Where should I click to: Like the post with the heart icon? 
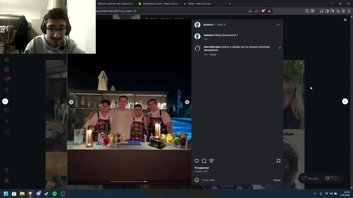tap(197, 161)
